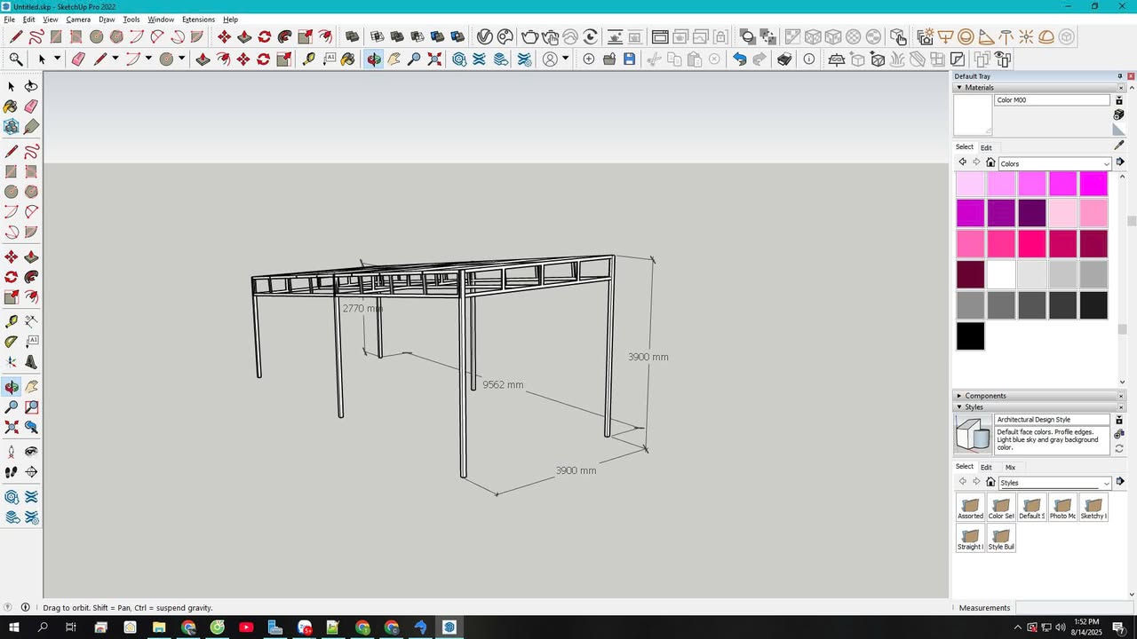Activate the Paint Bucket tool

coord(12,106)
